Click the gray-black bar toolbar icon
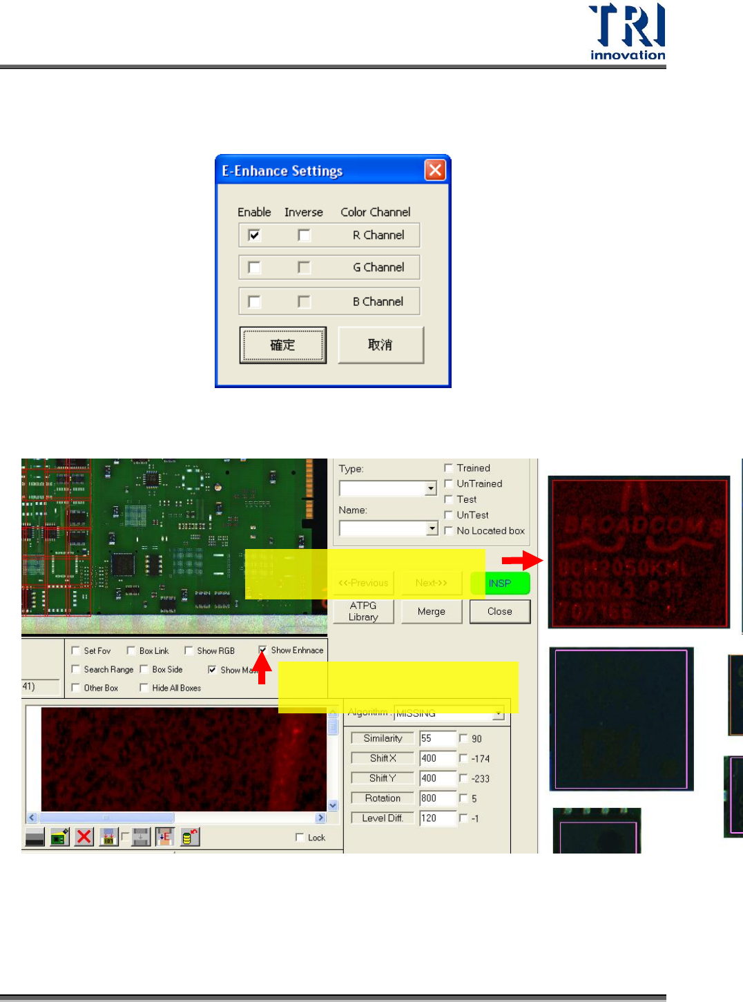743x1002 pixels. [x=35, y=838]
